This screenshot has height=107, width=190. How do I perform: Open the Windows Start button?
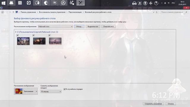pyautogui.click(x=3, y=3)
